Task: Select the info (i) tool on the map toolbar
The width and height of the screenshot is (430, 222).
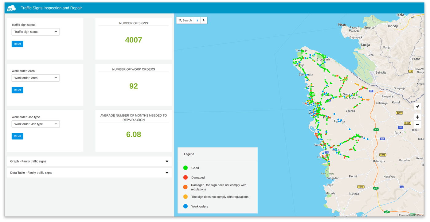Action: tap(197, 20)
